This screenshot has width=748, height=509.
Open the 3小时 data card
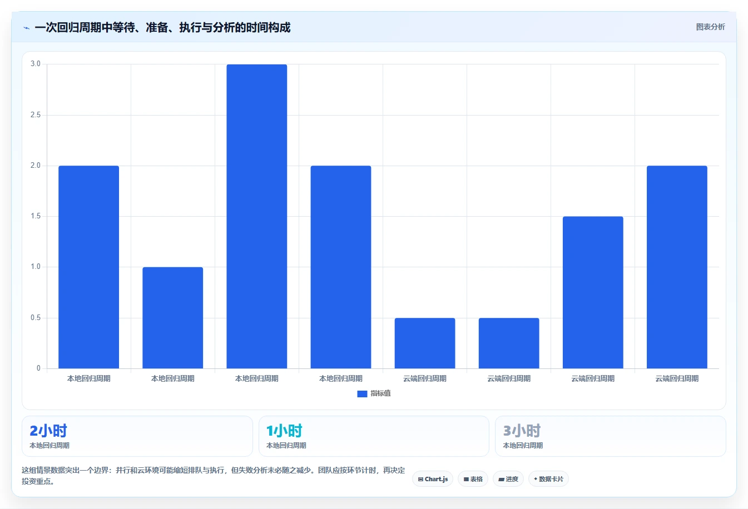[611, 436]
